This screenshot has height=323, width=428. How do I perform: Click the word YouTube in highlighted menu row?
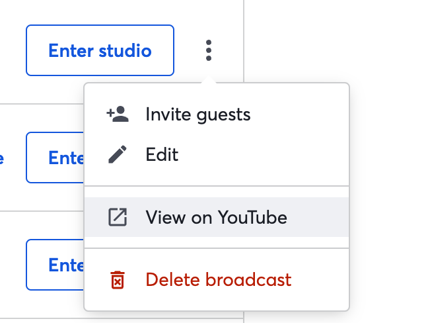coord(252,218)
